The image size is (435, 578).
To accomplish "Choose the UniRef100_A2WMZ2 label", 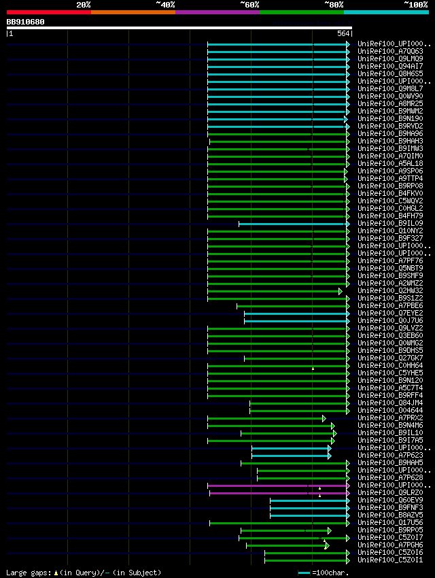I will click(390, 283).
